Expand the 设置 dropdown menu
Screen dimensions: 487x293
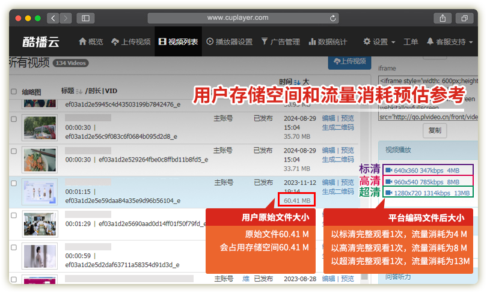tap(379, 42)
